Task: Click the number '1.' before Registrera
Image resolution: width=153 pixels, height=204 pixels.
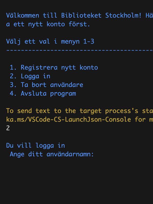Action: (13, 68)
